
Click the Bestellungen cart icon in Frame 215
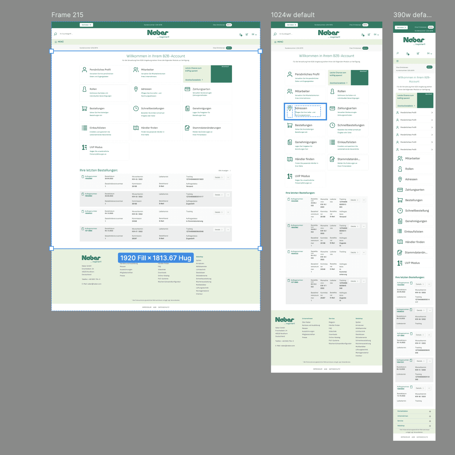click(x=84, y=108)
